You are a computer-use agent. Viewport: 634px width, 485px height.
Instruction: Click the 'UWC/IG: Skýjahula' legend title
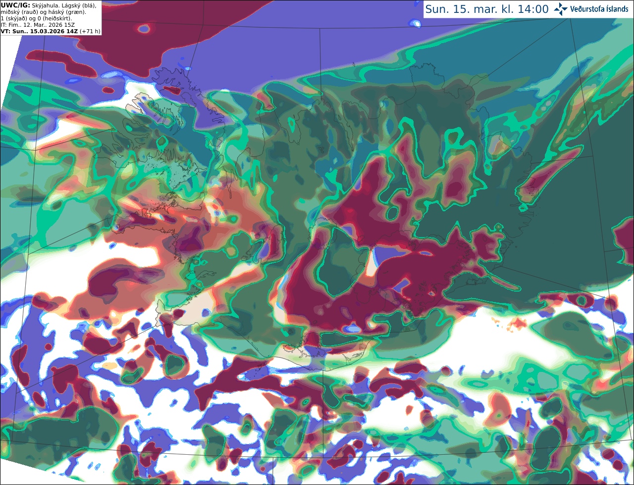(29, 5)
